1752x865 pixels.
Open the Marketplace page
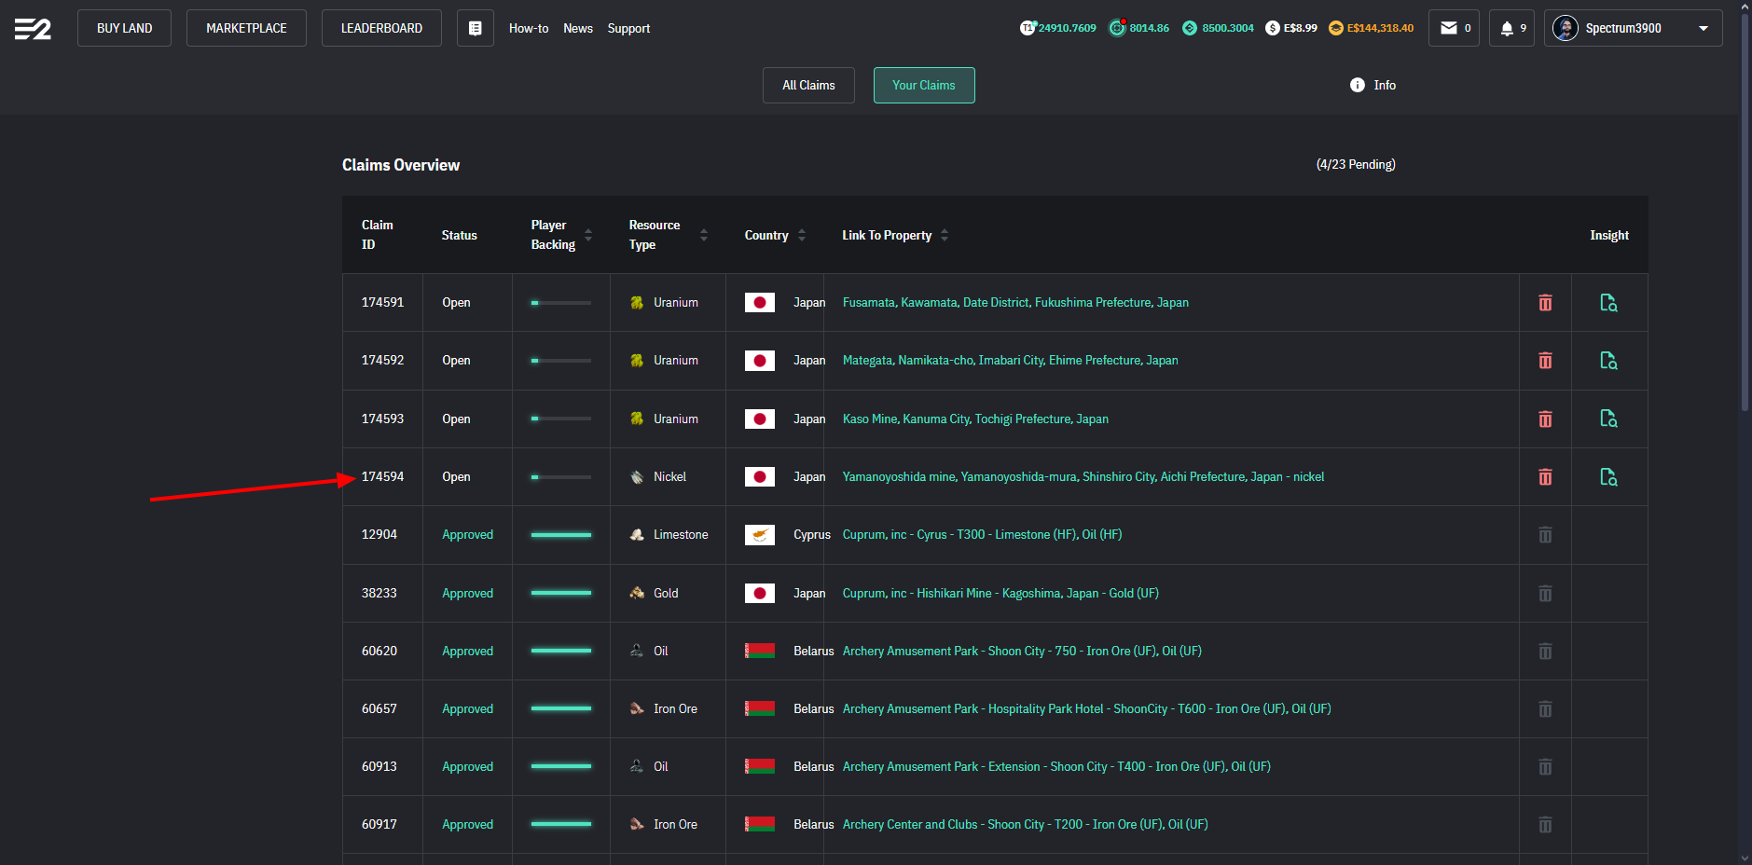coord(246,28)
